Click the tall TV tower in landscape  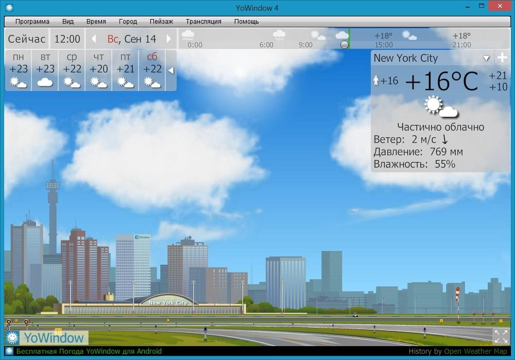[53, 207]
